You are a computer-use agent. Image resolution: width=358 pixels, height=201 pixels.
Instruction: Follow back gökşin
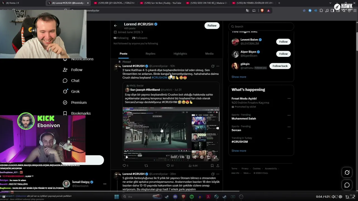point(280,66)
